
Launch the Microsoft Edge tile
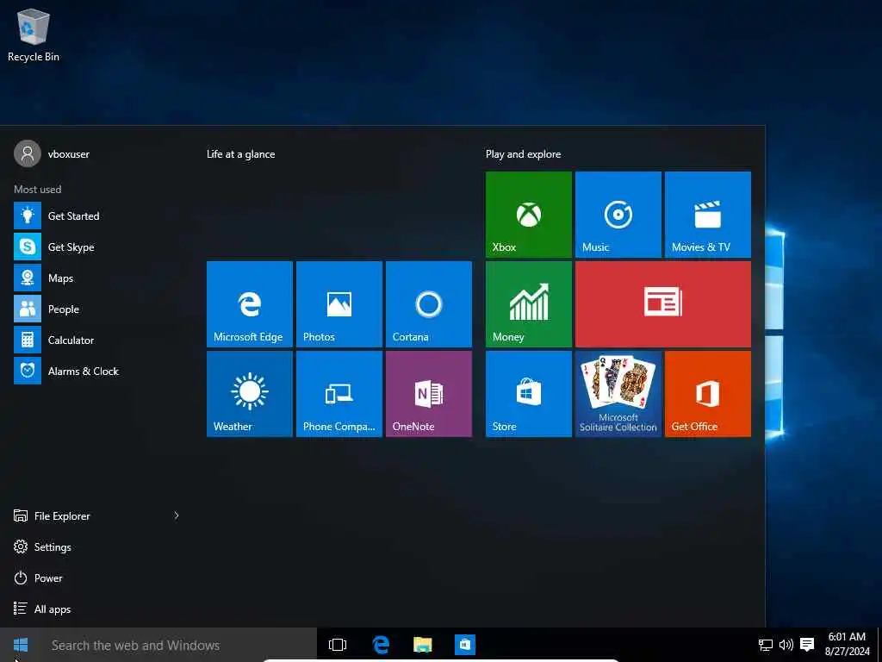[x=250, y=304]
